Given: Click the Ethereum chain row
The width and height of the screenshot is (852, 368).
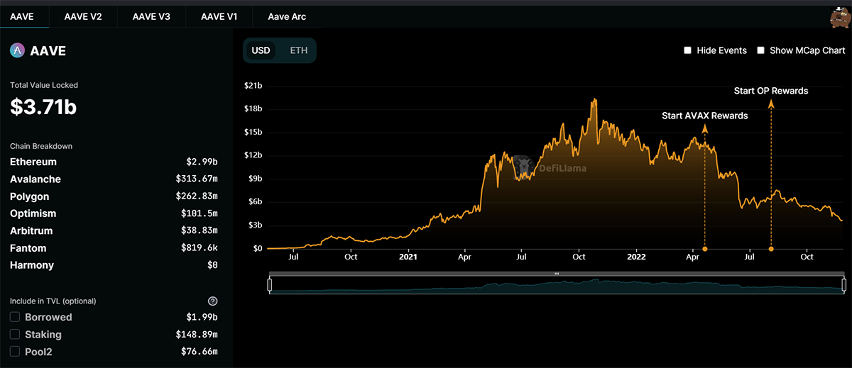Looking at the screenshot, I should [114, 162].
